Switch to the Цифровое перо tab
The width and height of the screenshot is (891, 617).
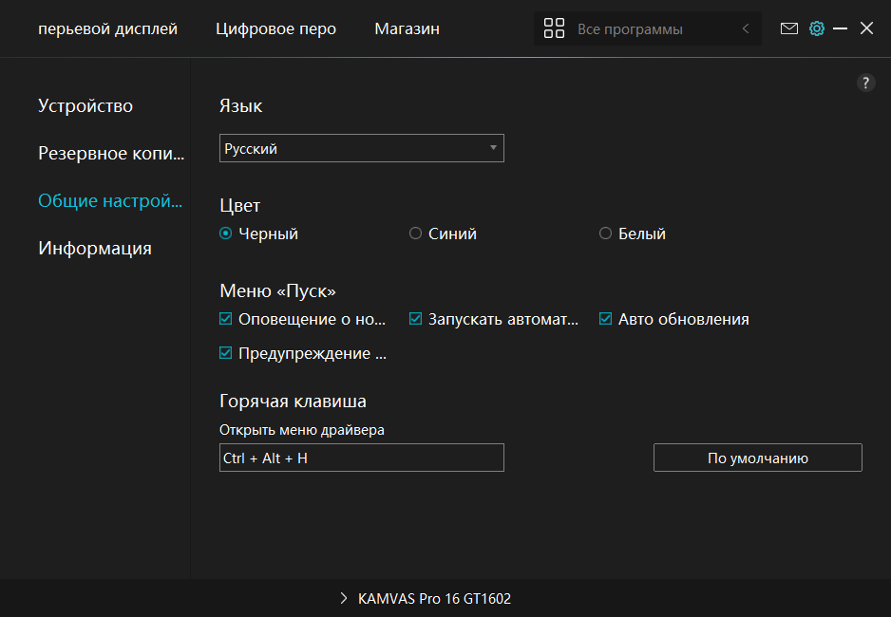click(275, 28)
